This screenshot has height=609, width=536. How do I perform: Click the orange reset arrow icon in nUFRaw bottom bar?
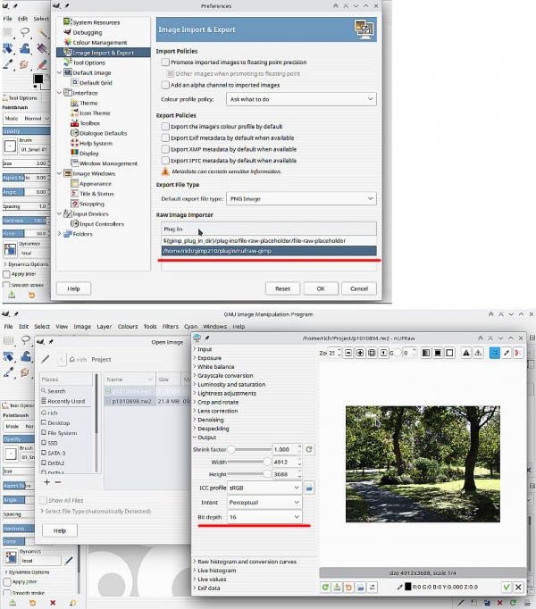point(348,587)
